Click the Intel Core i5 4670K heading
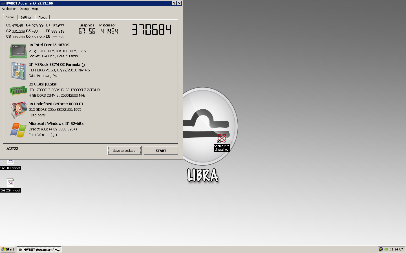 pyautogui.click(x=49, y=45)
